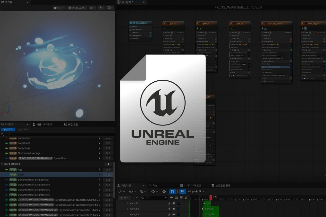The width and height of the screenshot is (326, 217).
Task: Uncheck the glow_02 timeline track checkbox
Action: [178, 209]
